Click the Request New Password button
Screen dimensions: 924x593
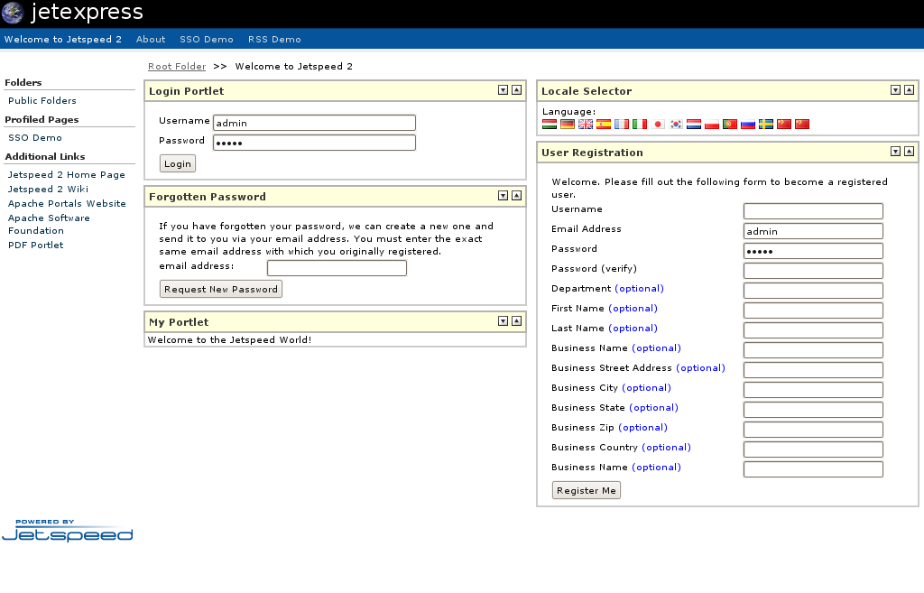pos(221,289)
